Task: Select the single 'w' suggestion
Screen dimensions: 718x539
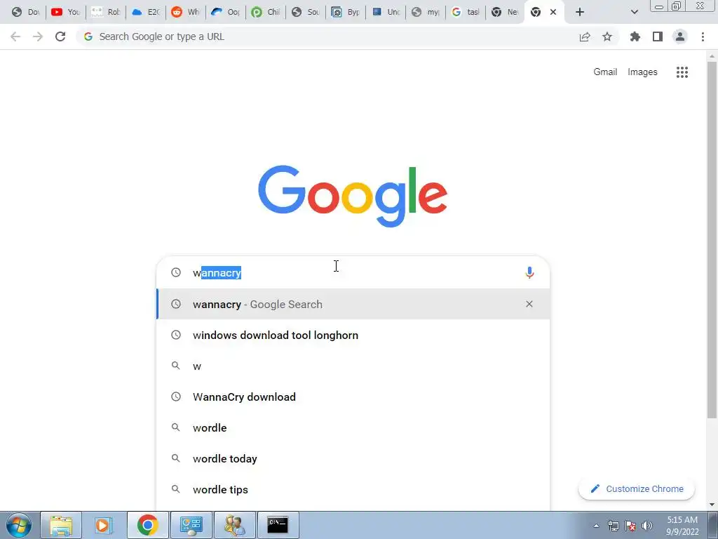Action: [x=353, y=366]
